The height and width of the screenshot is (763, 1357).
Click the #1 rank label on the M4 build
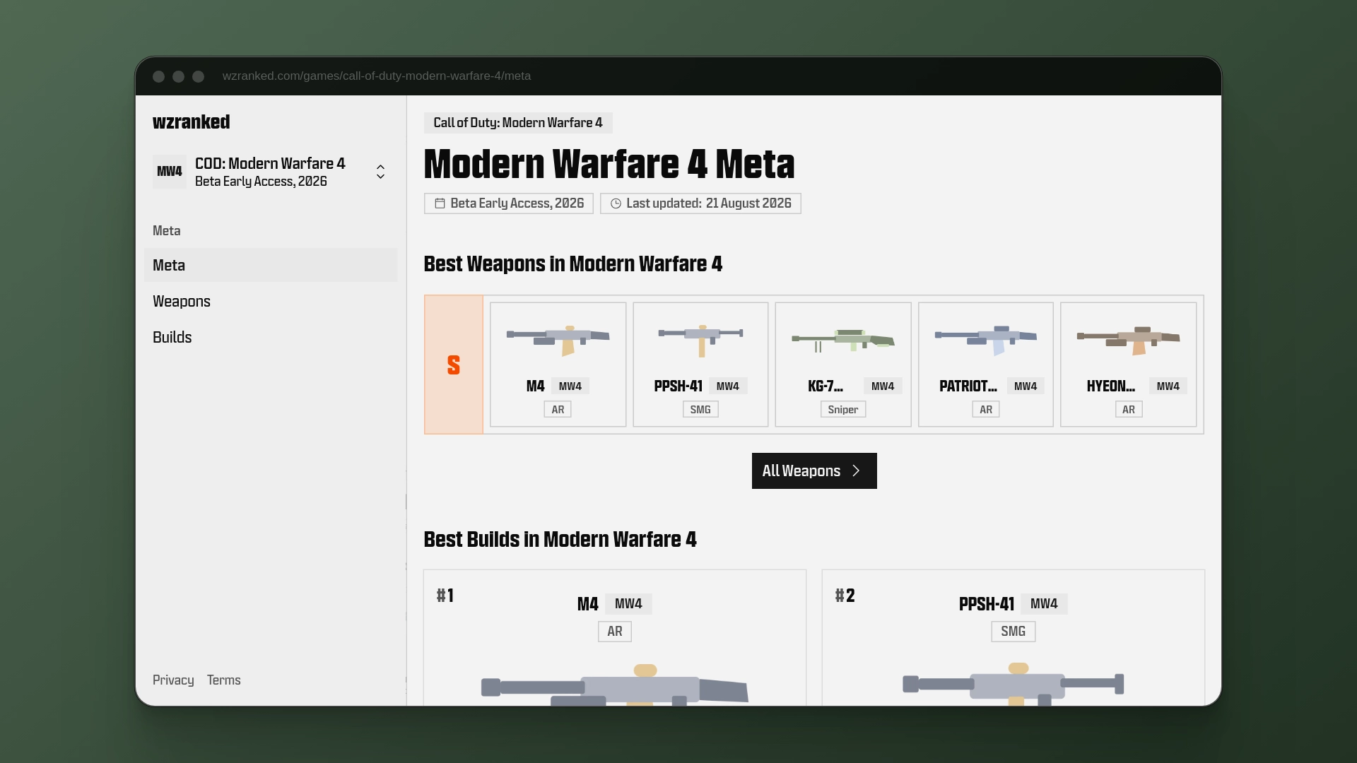445,596
